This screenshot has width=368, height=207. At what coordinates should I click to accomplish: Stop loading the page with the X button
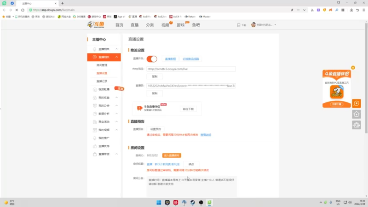(x=17, y=10)
